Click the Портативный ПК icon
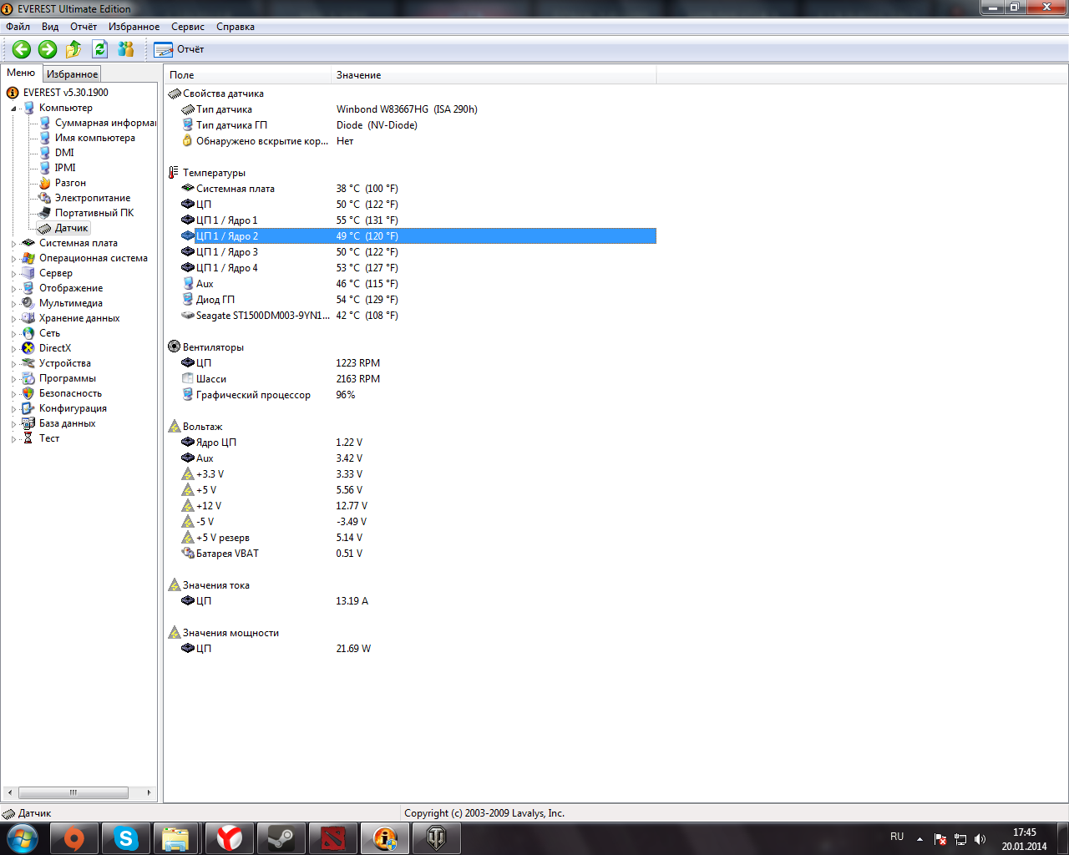Image resolution: width=1069 pixels, height=855 pixels. 45,213
